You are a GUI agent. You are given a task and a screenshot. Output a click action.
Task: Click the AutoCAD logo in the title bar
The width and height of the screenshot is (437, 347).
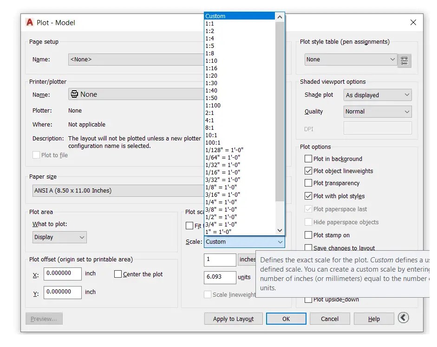[x=29, y=22]
